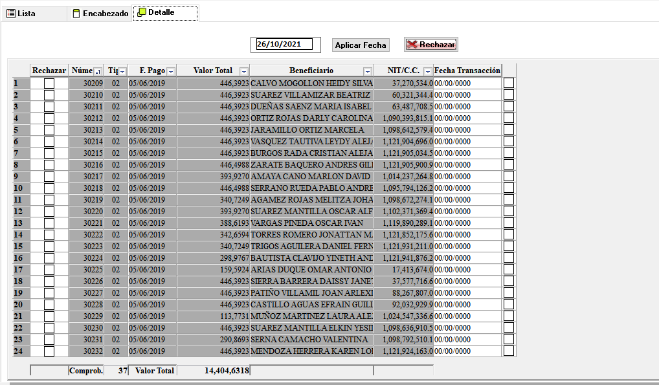659x385 pixels.
Task: Check right-side box for MENDOZA HERRERA row
Action: pos(509,351)
